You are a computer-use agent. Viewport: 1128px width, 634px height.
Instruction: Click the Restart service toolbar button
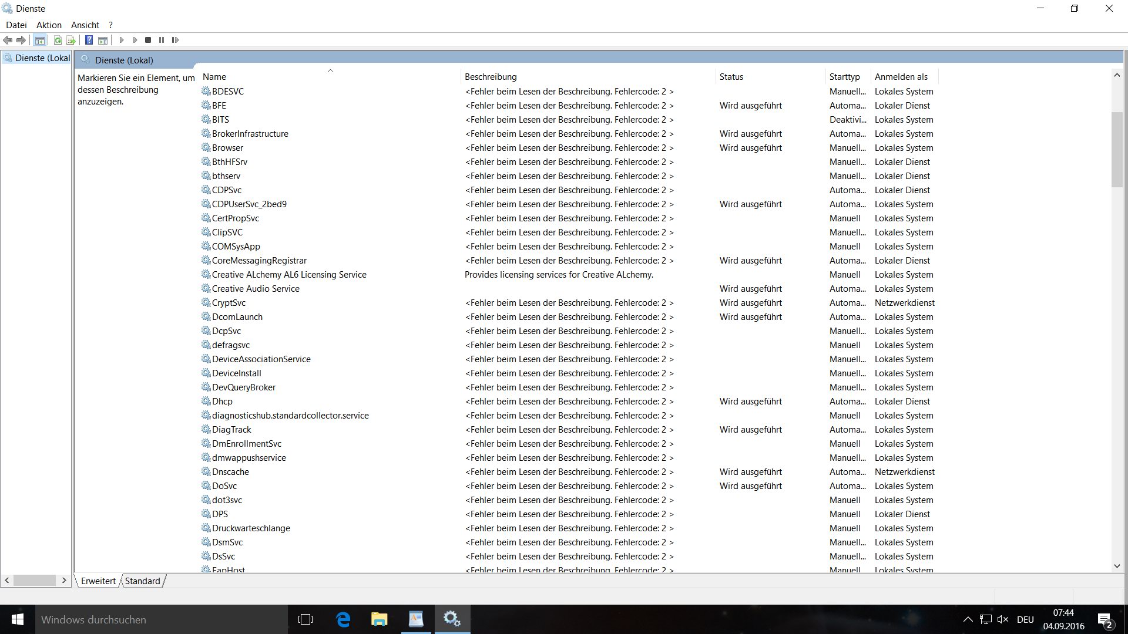point(175,40)
